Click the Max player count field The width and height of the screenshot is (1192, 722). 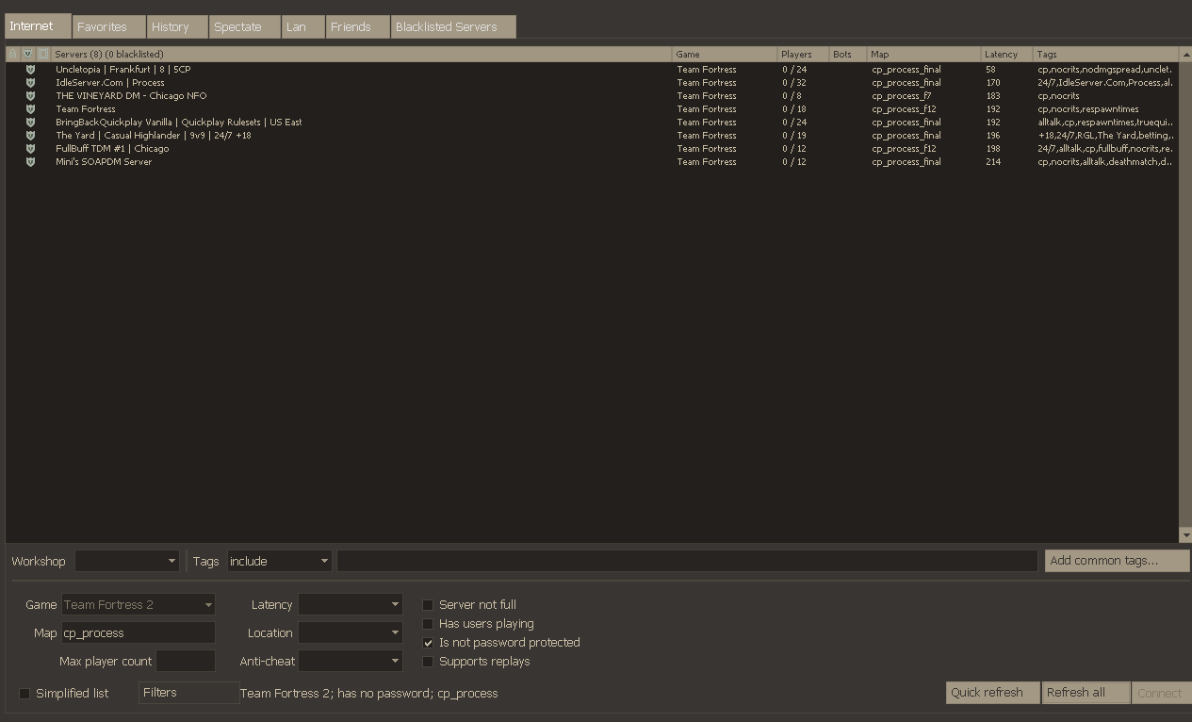coord(186,662)
